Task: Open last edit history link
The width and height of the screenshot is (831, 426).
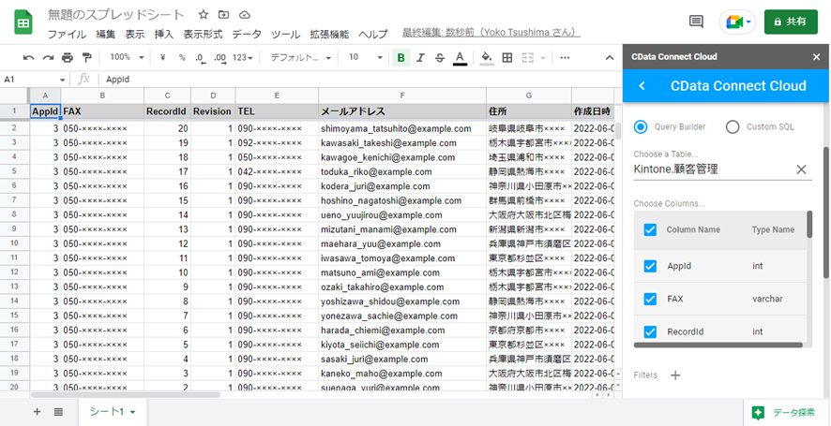Action: tap(491, 33)
